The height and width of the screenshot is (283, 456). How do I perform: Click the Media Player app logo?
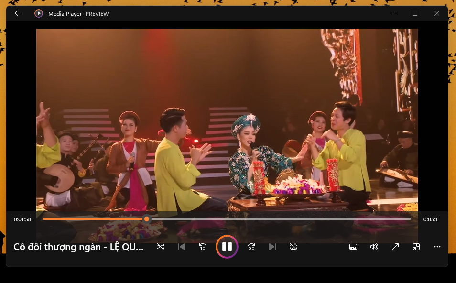pos(39,13)
